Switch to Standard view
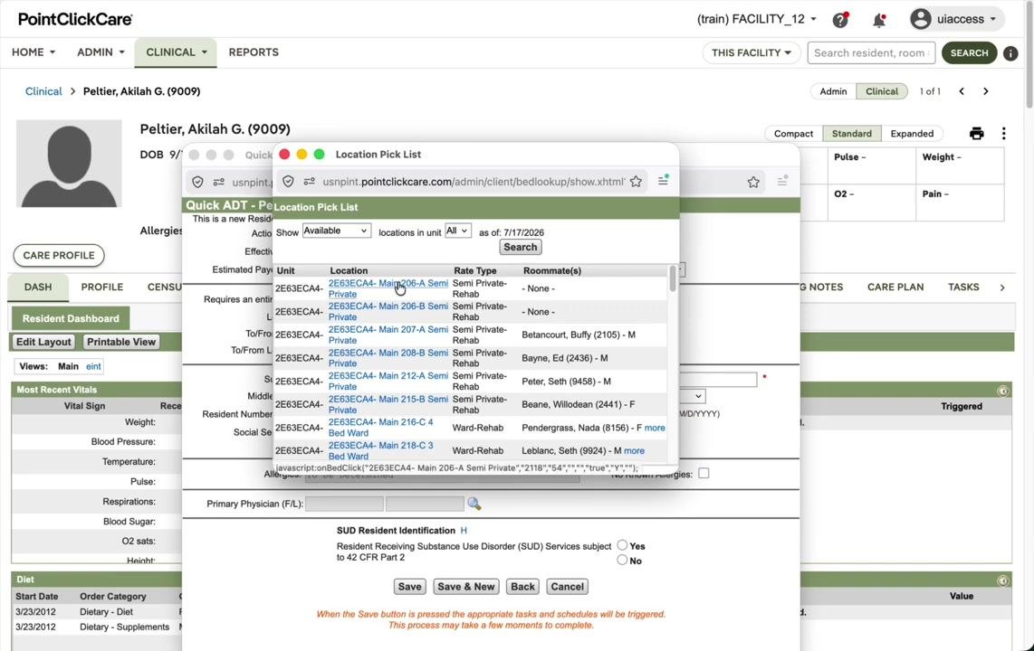The image size is (1034, 651). point(851,134)
